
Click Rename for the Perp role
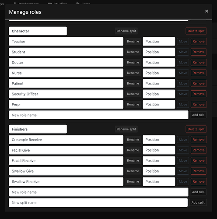133,104
